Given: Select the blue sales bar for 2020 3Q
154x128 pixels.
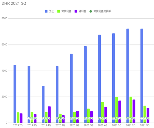Looking at the screenshot, I should (85, 84).
